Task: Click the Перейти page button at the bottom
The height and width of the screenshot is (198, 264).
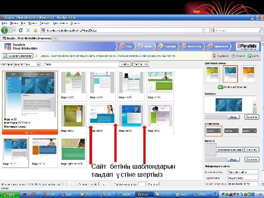Action: click(x=153, y=184)
